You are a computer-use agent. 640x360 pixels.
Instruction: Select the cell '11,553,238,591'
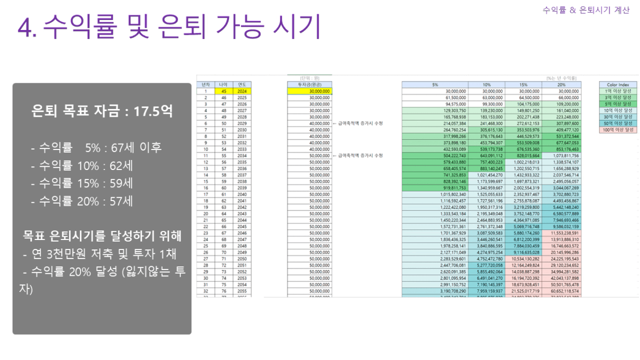click(x=561, y=233)
